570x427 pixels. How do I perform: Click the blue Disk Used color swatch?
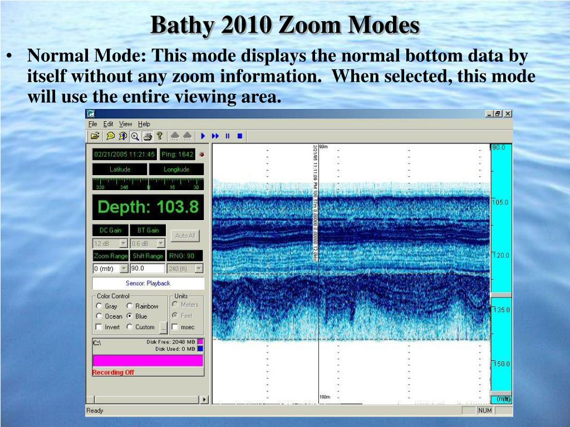[200, 349]
